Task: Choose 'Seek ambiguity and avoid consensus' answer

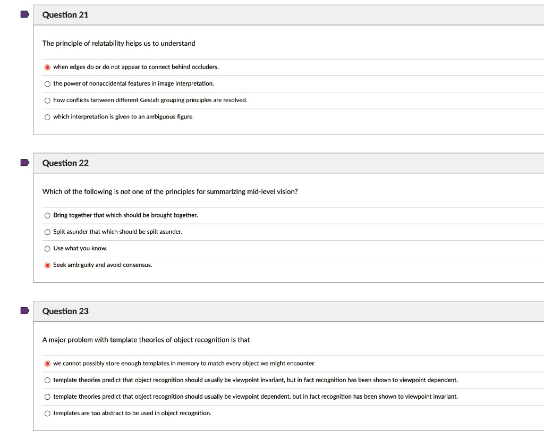Action: [47, 265]
